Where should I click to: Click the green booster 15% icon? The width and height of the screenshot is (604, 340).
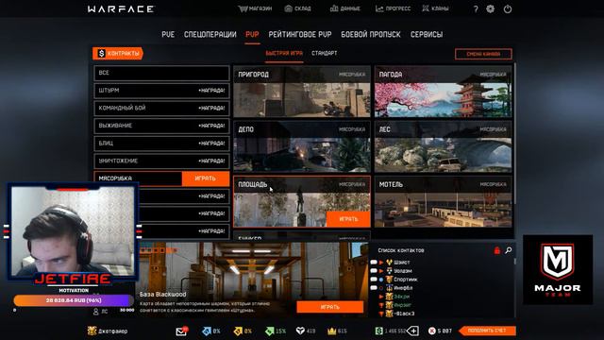270,331
